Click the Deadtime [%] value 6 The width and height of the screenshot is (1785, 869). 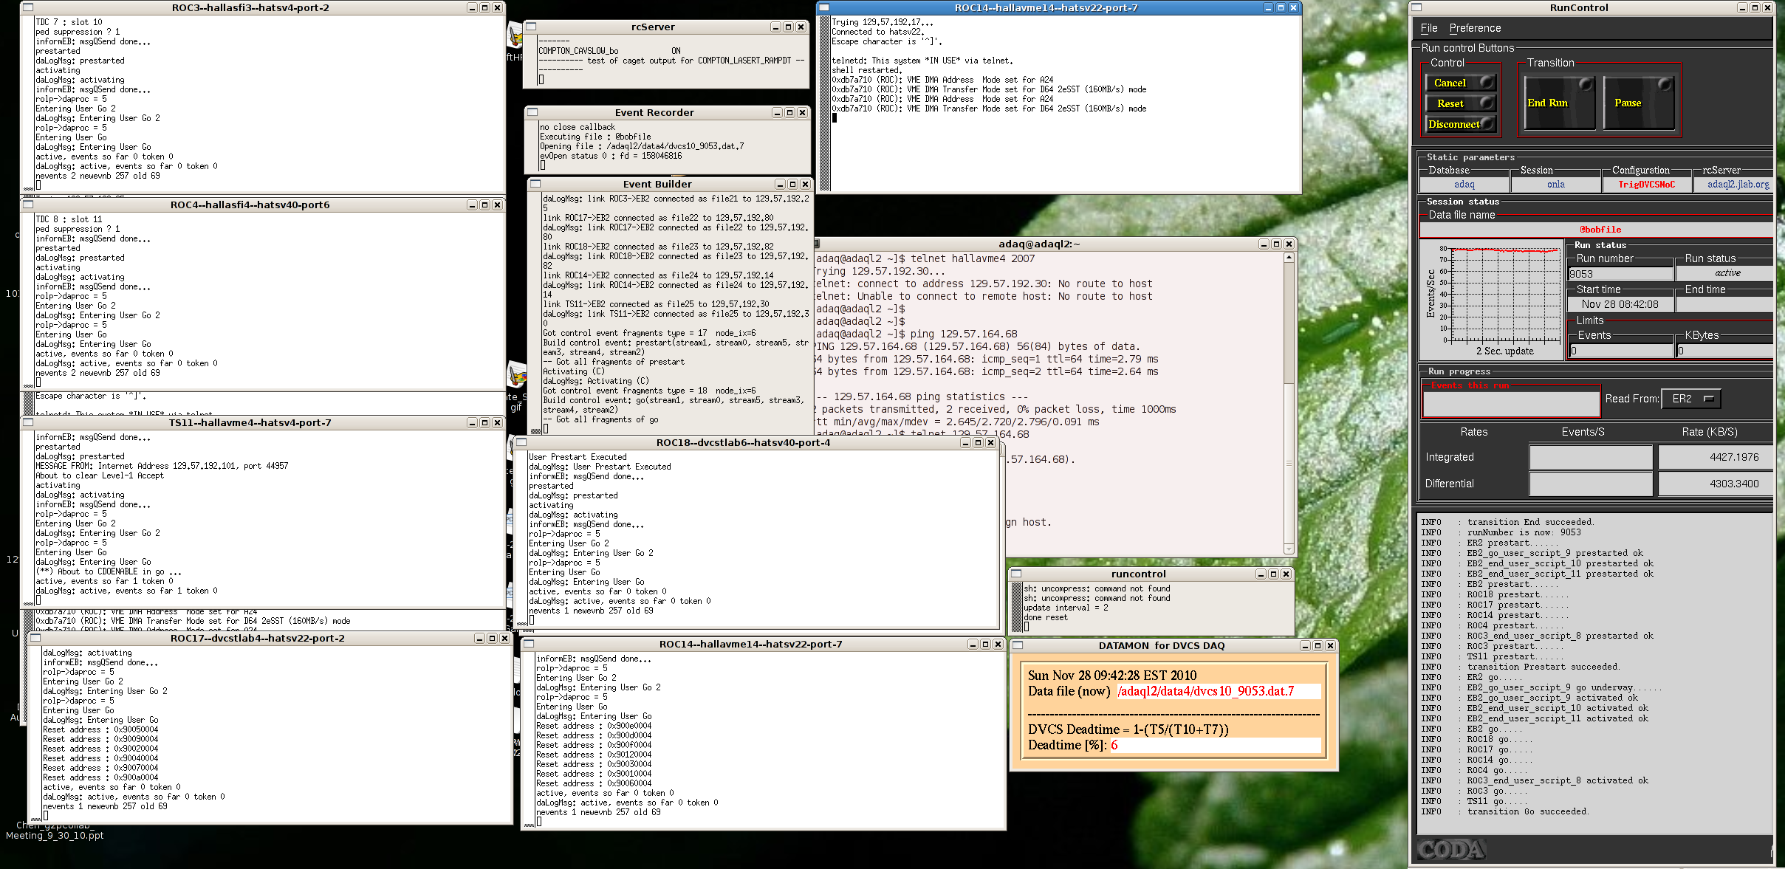click(x=1114, y=745)
